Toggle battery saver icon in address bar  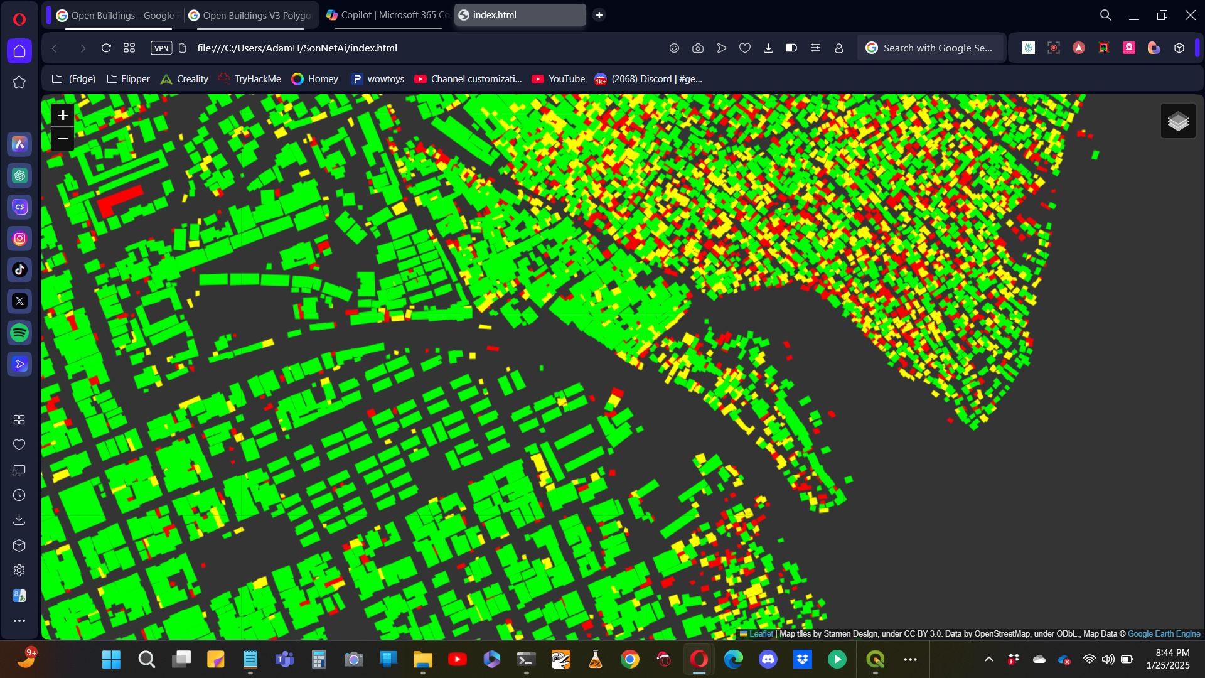tap(791, 48)
